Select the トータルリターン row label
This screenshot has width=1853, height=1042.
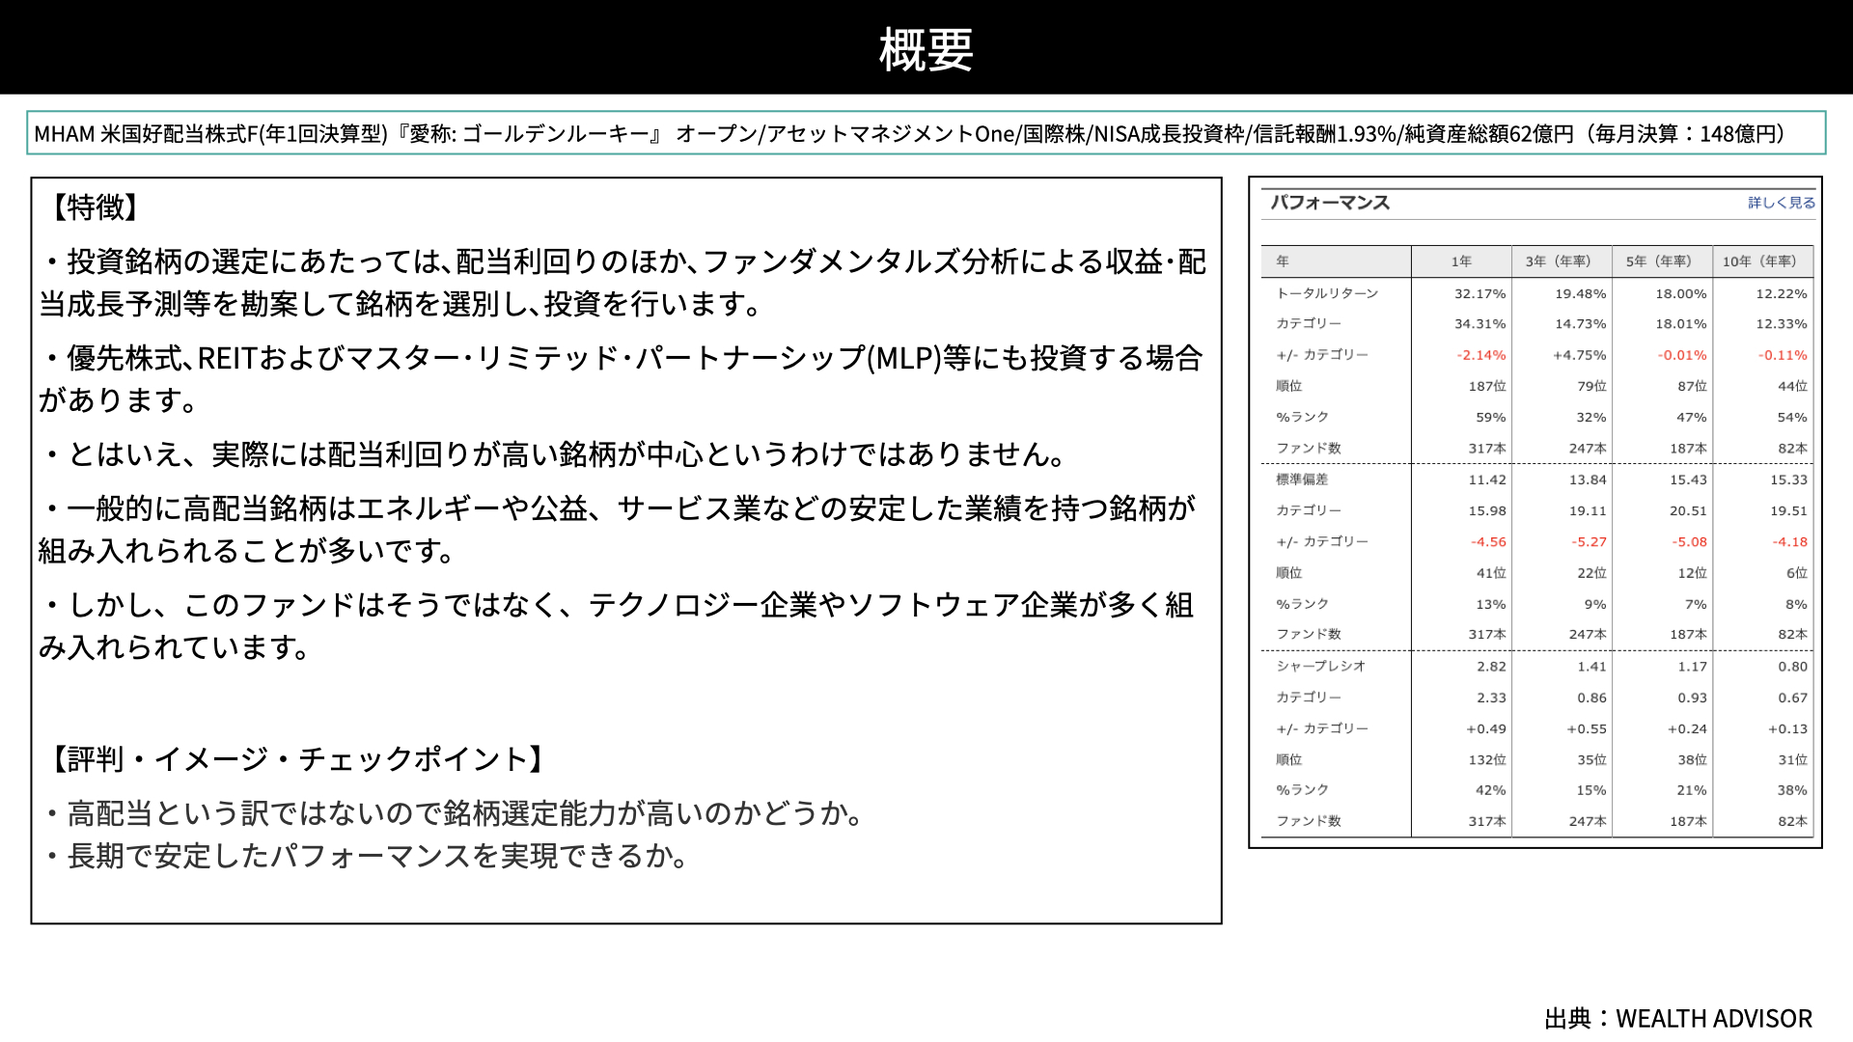click(1327, 293)
